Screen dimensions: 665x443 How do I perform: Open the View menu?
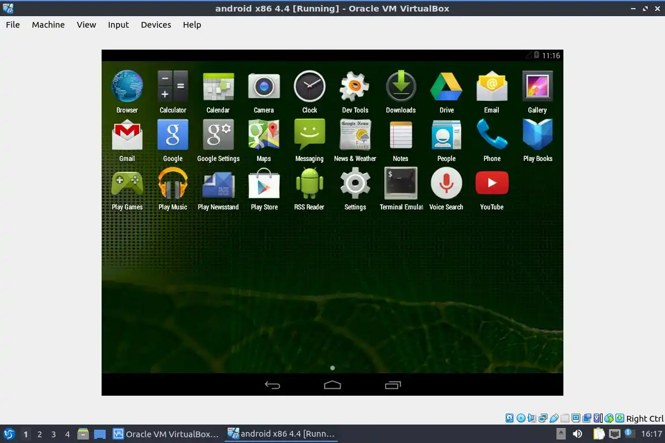pyautogui.click(x=87, y=25)
